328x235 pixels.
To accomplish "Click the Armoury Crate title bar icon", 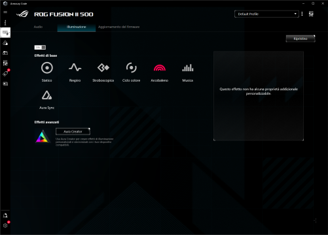I will click(5, 3).
